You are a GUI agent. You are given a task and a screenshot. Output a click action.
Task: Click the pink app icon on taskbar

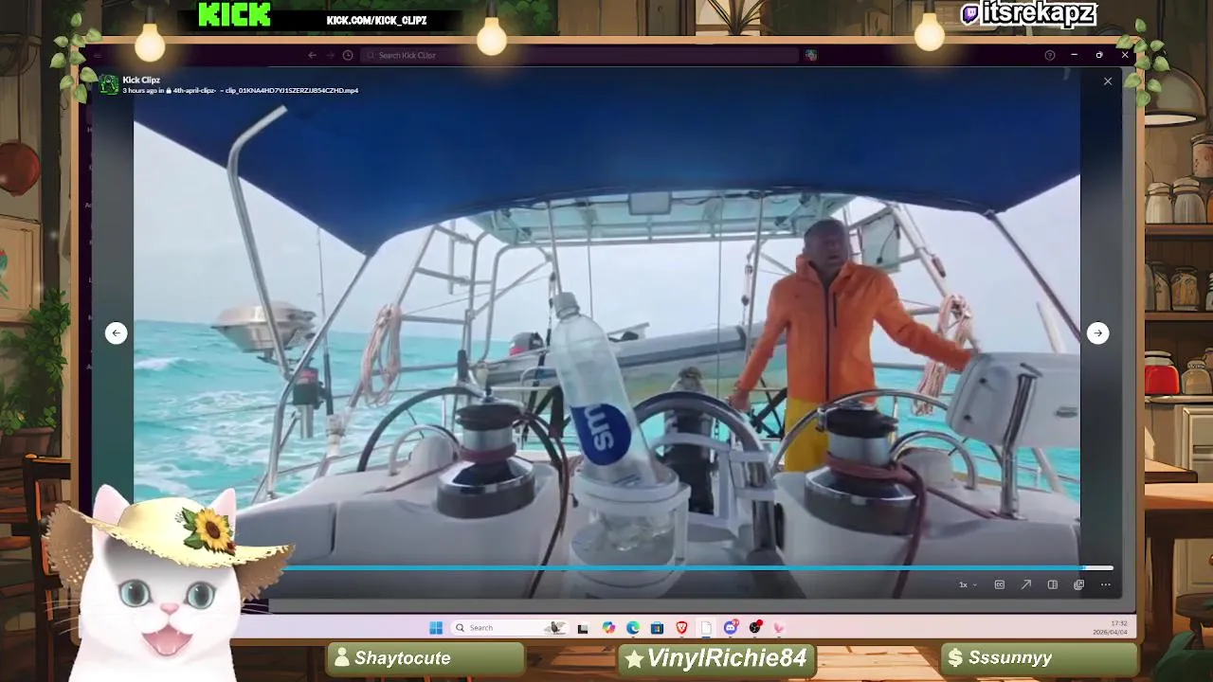click(x=779, y=628)
